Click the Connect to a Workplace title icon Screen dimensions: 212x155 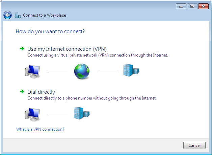18,15
